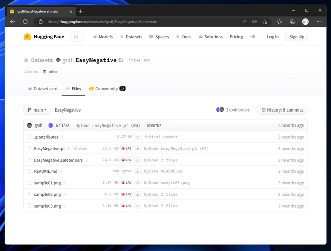Open the sample02.png file
Viewport: 331px width, 251px height.
pos(48,194)
